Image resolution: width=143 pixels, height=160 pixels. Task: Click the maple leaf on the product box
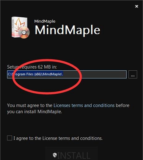[19, 25]
